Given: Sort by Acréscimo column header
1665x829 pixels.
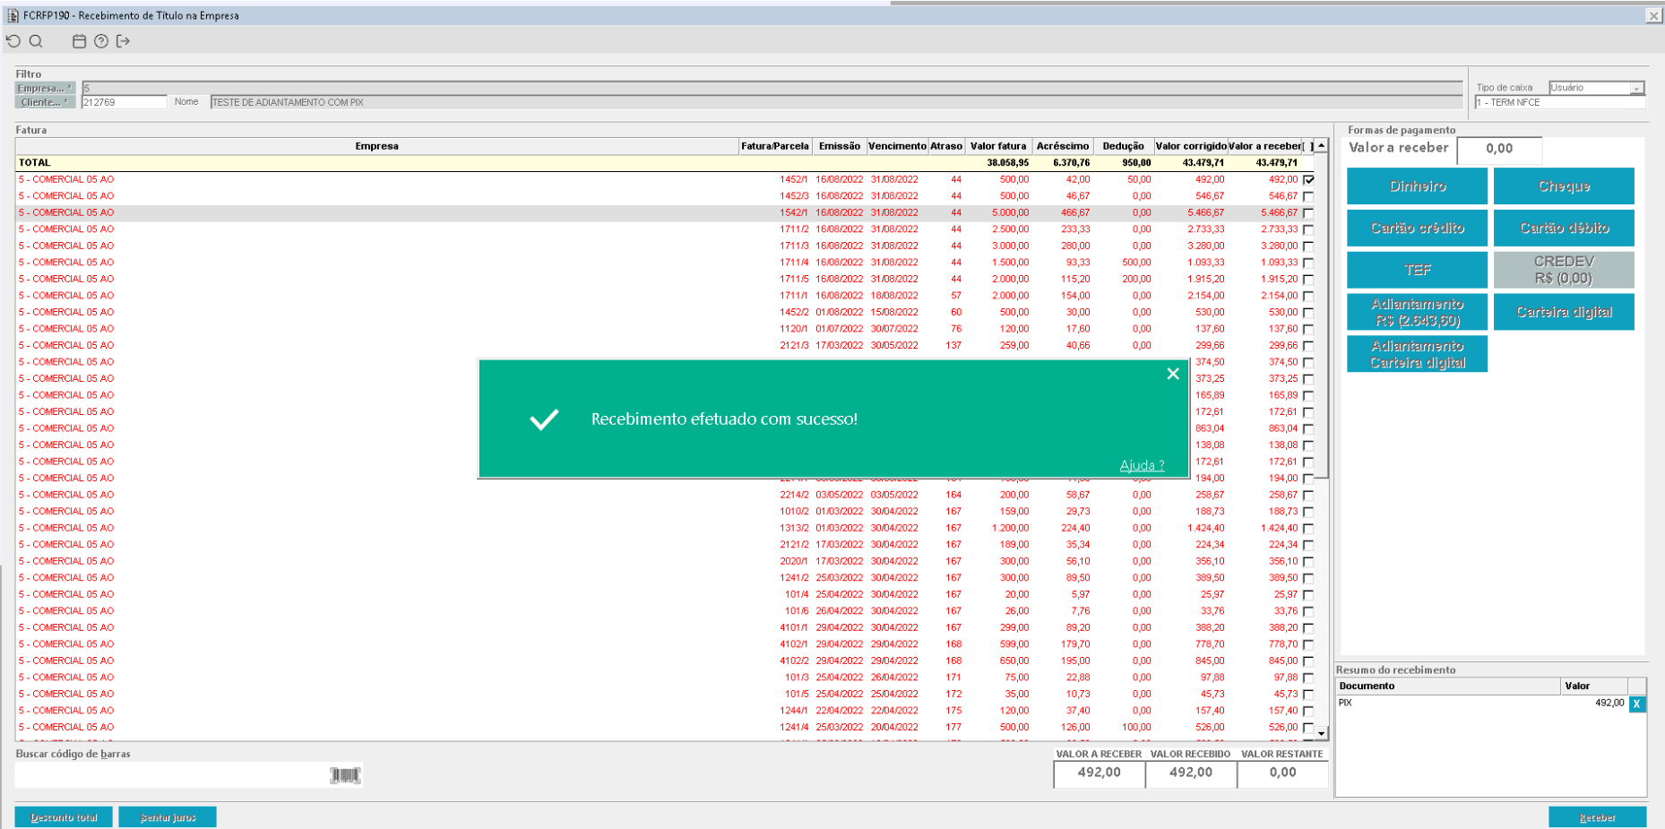Looking at the screenshot, I should pos(1063,146).
